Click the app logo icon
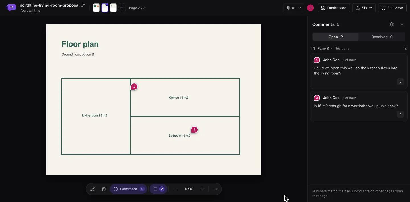 click(11, 7)
